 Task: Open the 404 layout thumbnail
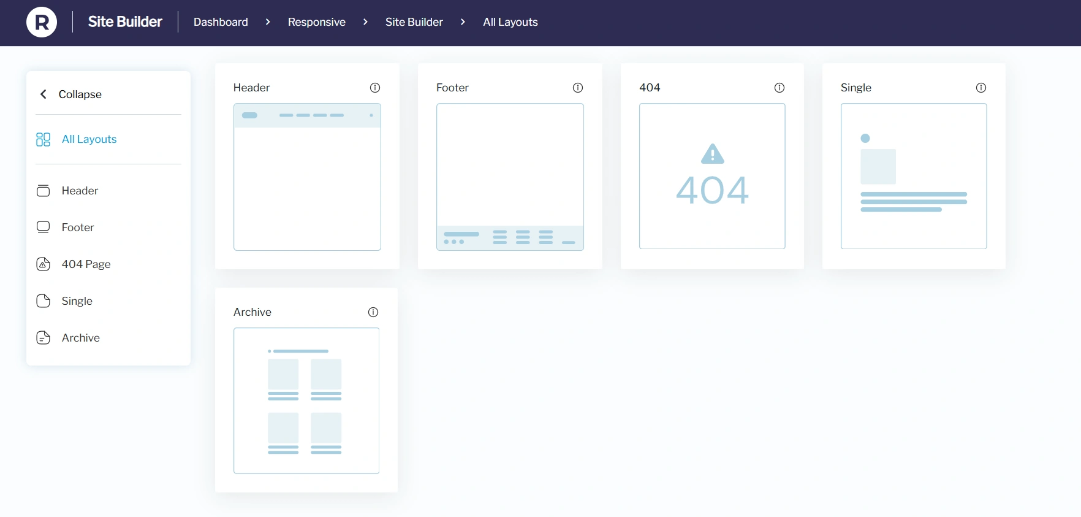[x=712, y=176]
